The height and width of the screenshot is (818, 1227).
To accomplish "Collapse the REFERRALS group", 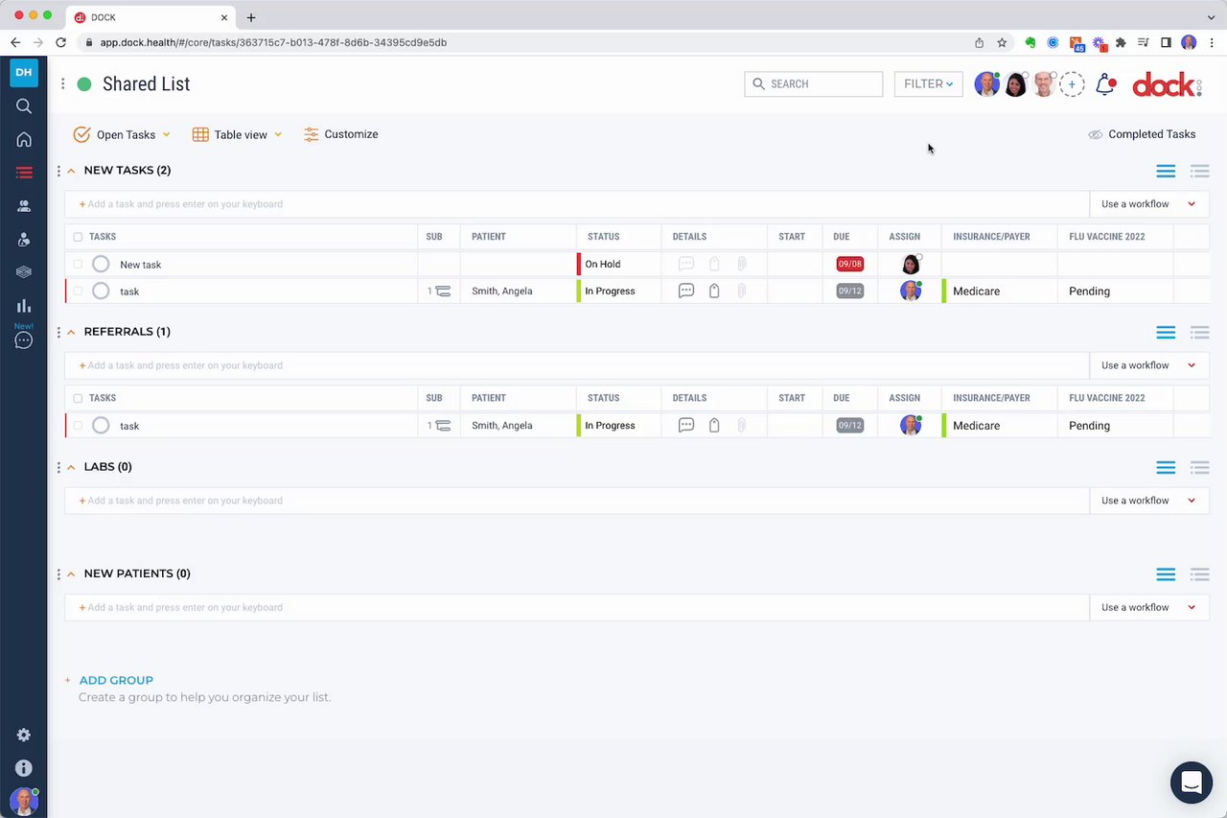I will [x=71, y=332].
